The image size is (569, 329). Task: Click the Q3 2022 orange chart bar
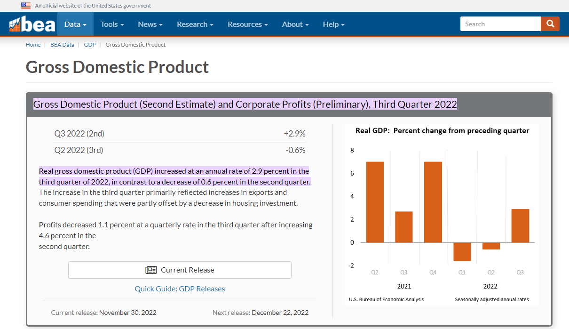pyautogui.click(x=520, y=226)
